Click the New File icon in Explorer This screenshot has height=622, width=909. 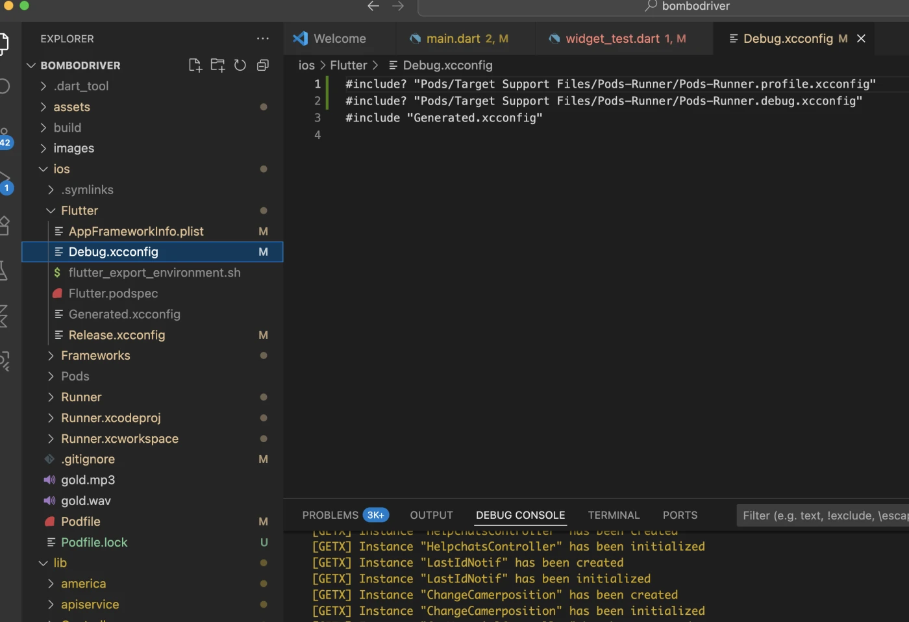(x=195, y=65)
